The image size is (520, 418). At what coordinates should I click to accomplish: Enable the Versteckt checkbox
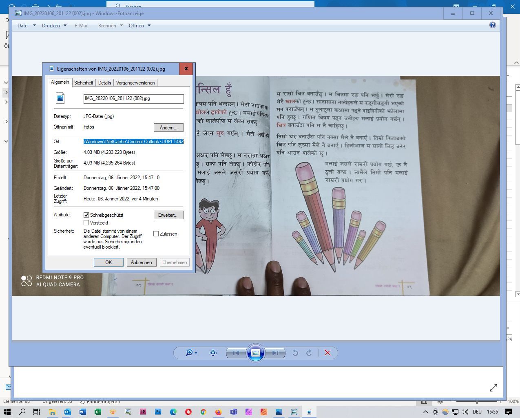coord(86,223)
